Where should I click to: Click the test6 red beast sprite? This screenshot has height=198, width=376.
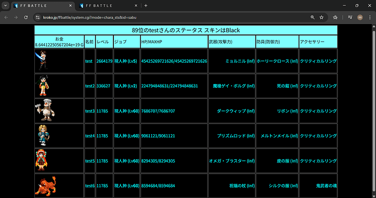(x=45, y=186)
